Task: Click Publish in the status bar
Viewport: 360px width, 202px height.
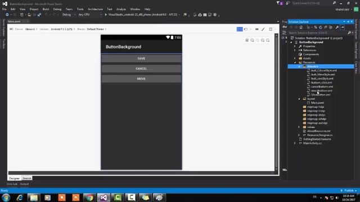Action: point(349,191)
